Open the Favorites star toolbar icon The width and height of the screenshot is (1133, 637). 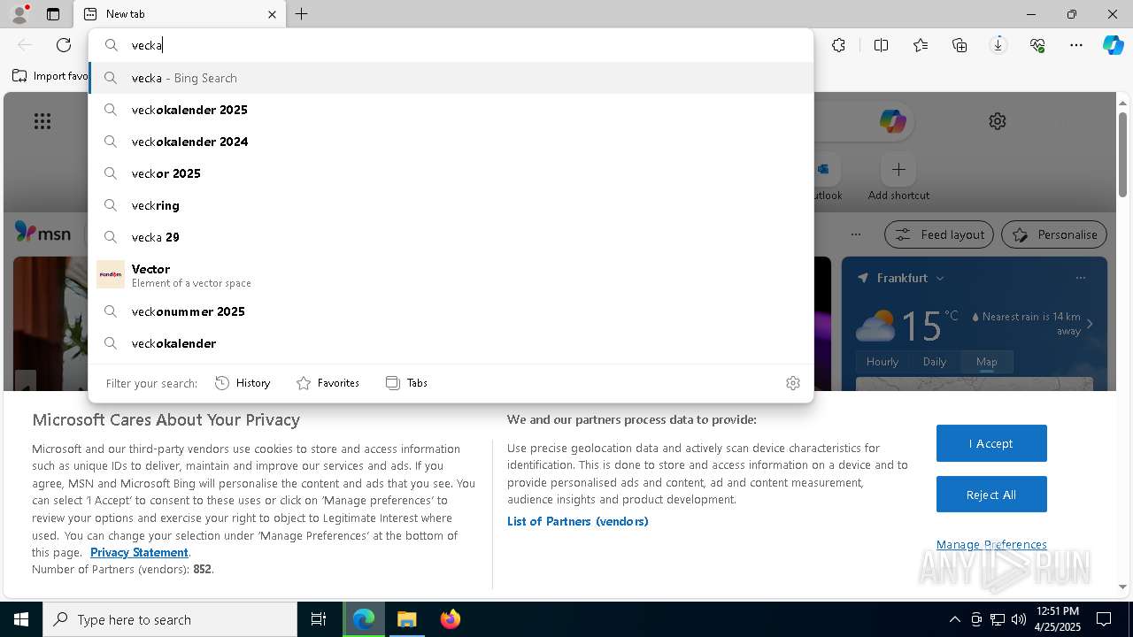921,45
